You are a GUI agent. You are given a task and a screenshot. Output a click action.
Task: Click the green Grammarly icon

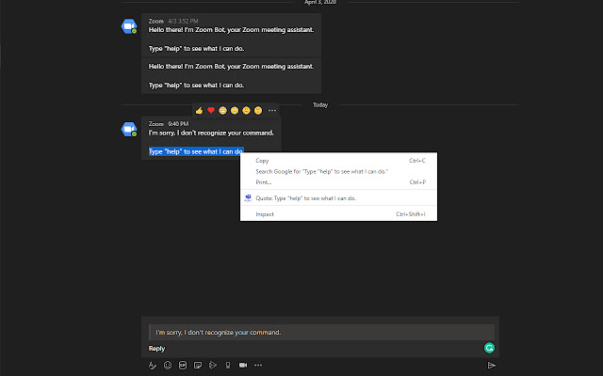coord(489,348)
